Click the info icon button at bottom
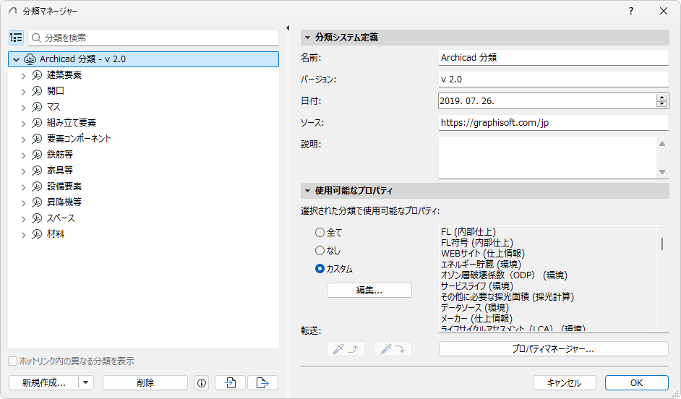This screenshot has width=681, height=399. [202, 383]
